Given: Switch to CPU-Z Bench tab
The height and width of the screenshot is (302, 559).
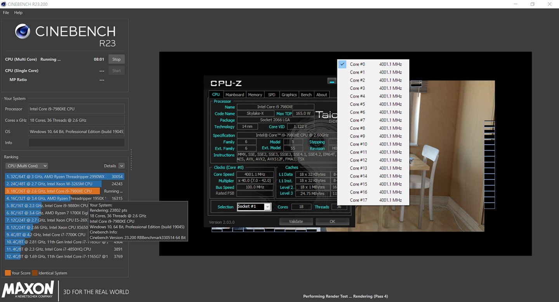Looking at the screenshot, I should [306, 94].
